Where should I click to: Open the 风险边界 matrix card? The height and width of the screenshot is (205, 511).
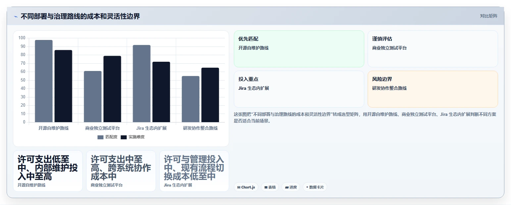pos(433,89)
